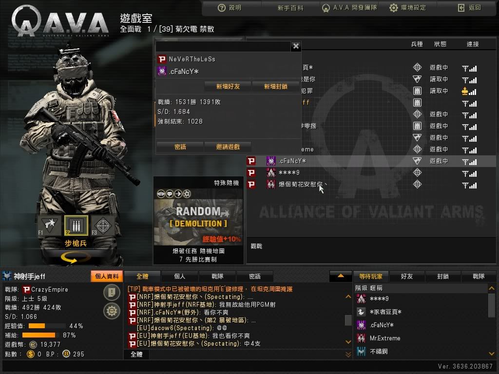Open 環境設定 settings gear
The image size is (499, 374).
pos(394,8)
